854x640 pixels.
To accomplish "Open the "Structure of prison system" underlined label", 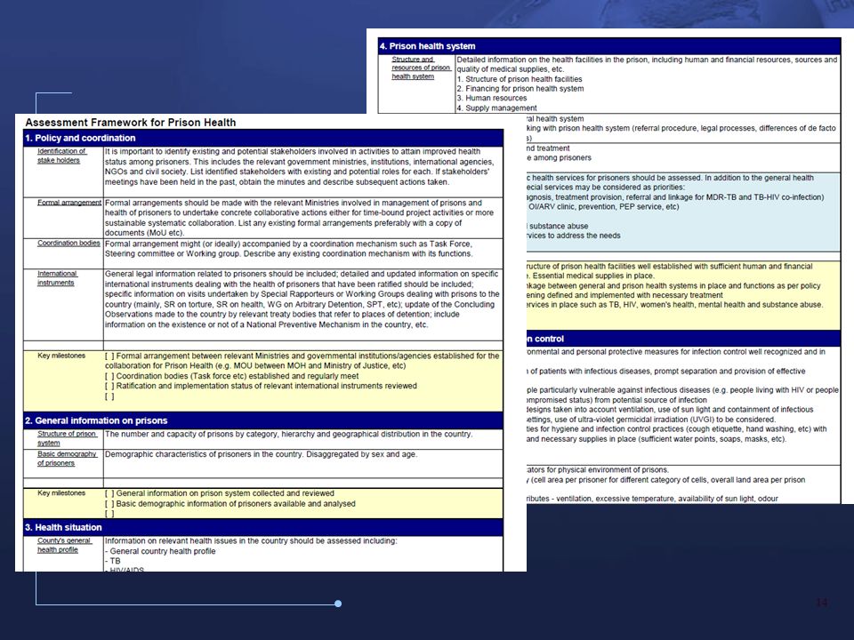I will coord(67,438).
